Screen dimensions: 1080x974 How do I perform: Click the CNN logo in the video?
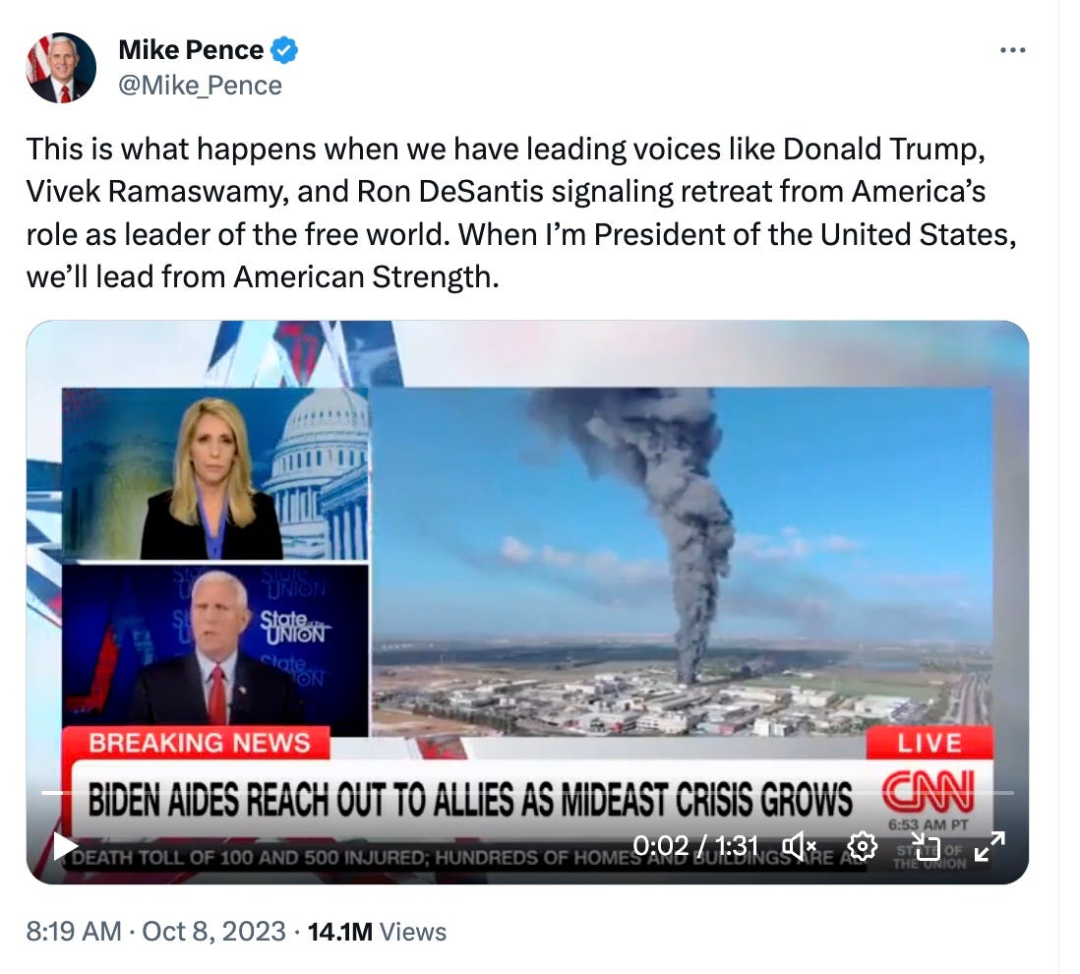click(929, 792)
